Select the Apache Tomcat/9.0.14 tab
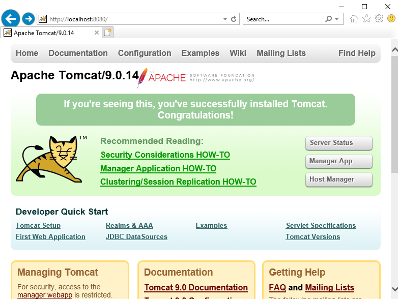The width and height of the screenshot is (398, 299). (51, 33)
